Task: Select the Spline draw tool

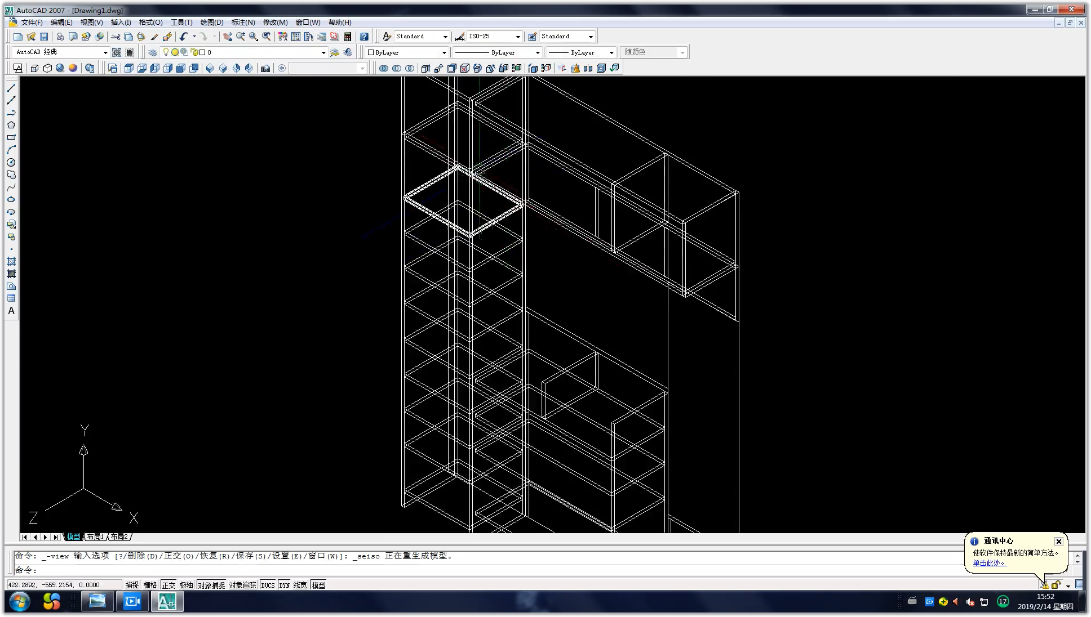Action: [11, 187]
